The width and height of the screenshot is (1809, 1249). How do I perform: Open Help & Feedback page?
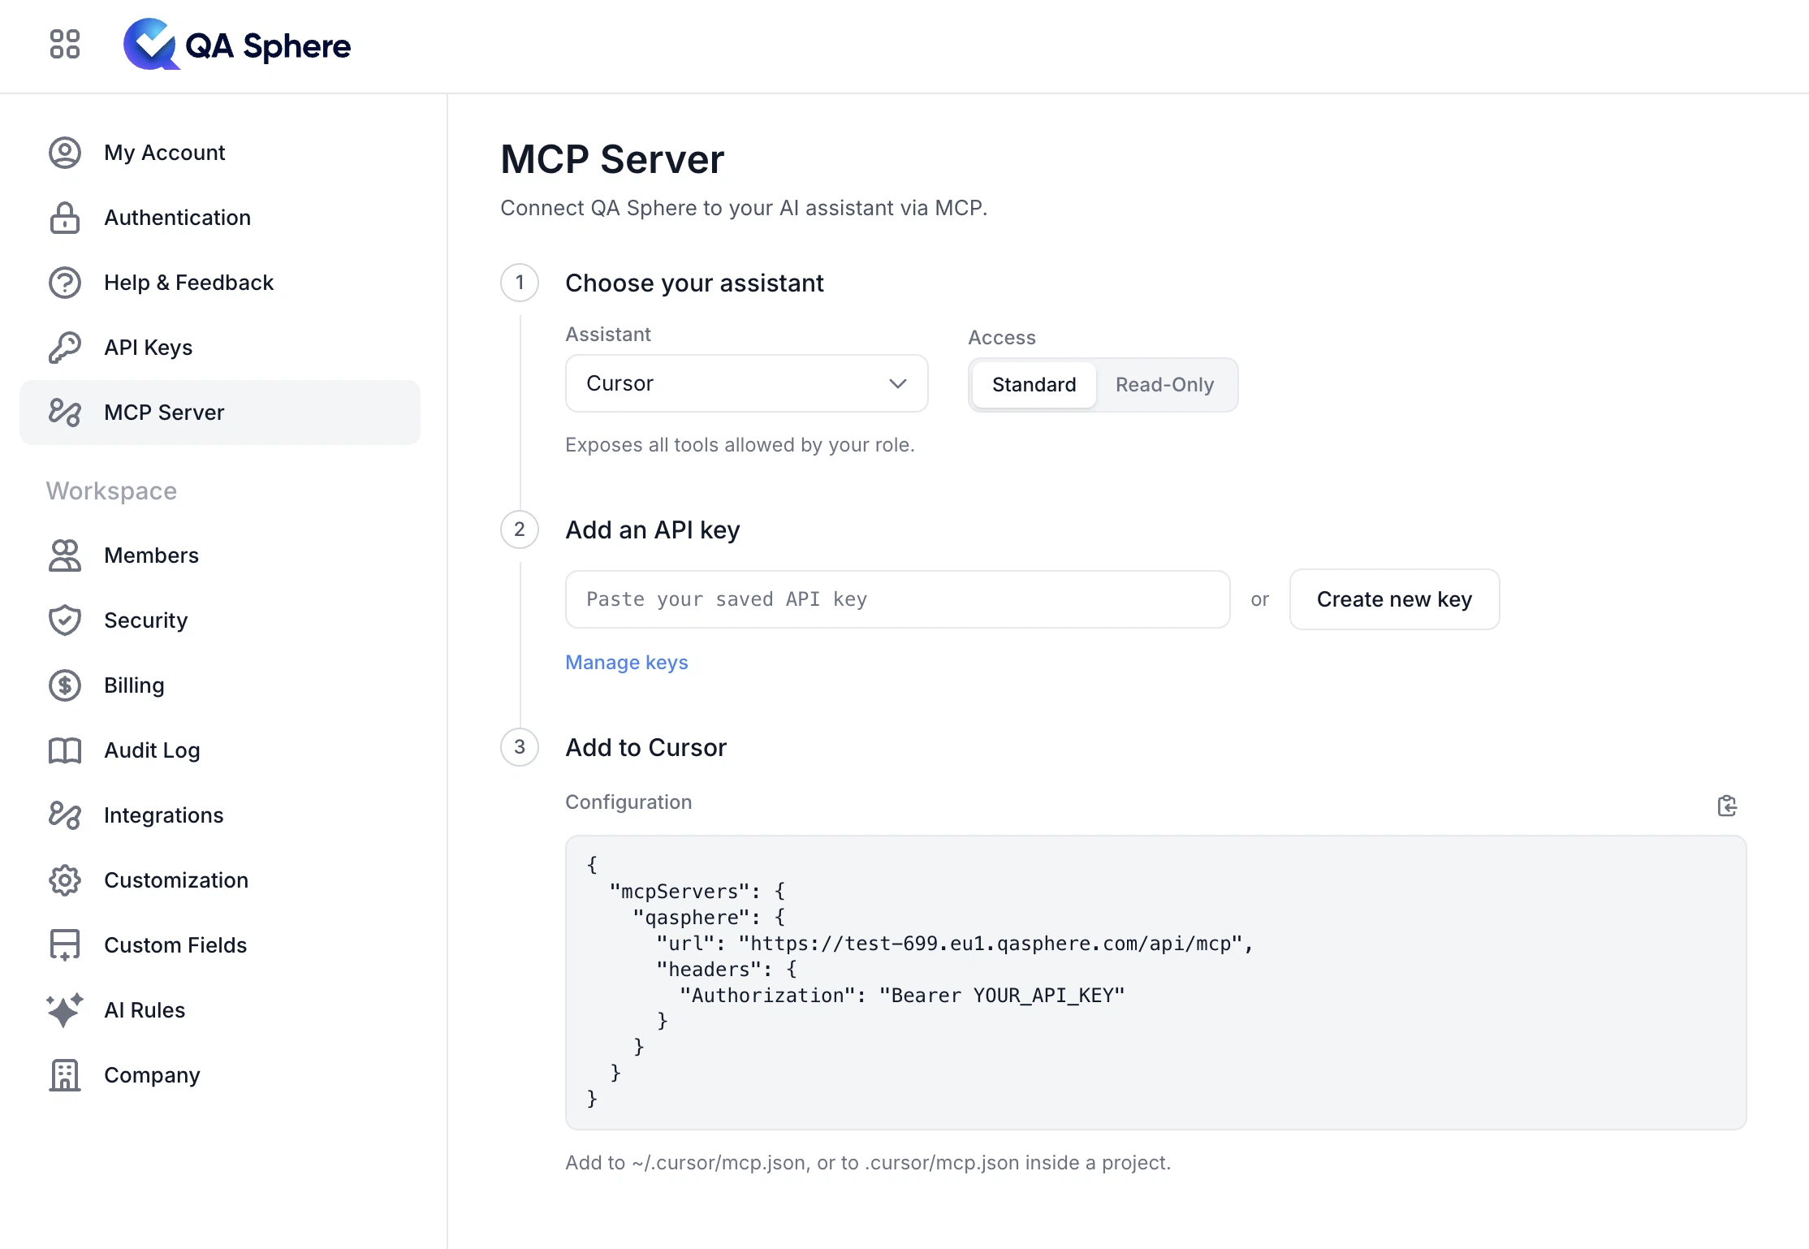(x=220, y=283)
